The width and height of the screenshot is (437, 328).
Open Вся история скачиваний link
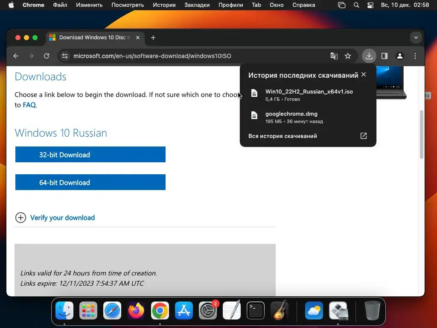pos(283,136)
